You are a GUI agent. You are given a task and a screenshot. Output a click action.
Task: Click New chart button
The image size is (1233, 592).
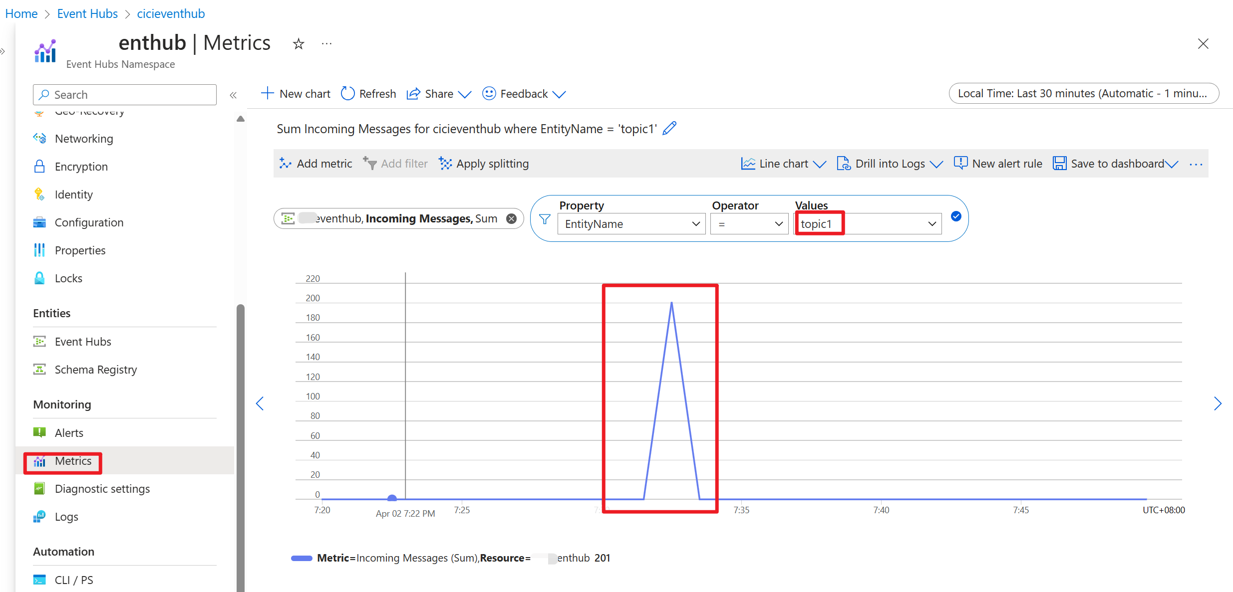[296, 94]
